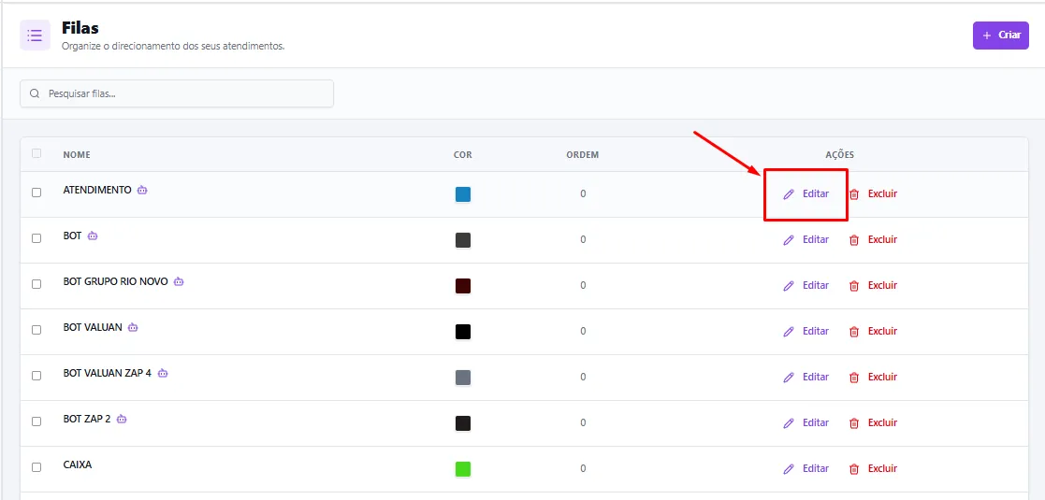This screenshot has height=500, width=1045.
Task: Click robot icon beside BOT ZAP 2
Action: point(122,419)
